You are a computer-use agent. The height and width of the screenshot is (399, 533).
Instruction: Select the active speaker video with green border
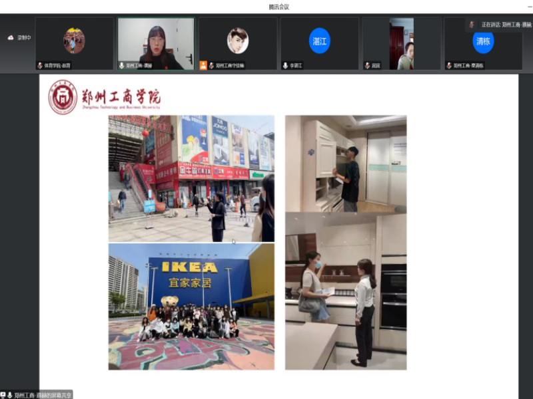click(x=156, y=44)
